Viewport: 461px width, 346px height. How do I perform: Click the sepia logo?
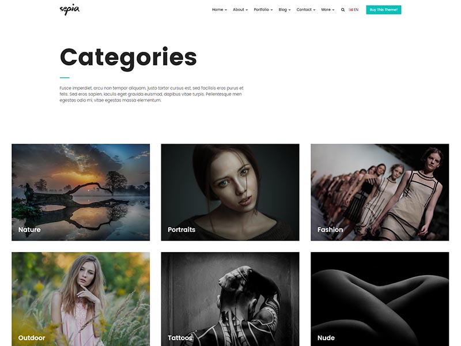point(69,9)
